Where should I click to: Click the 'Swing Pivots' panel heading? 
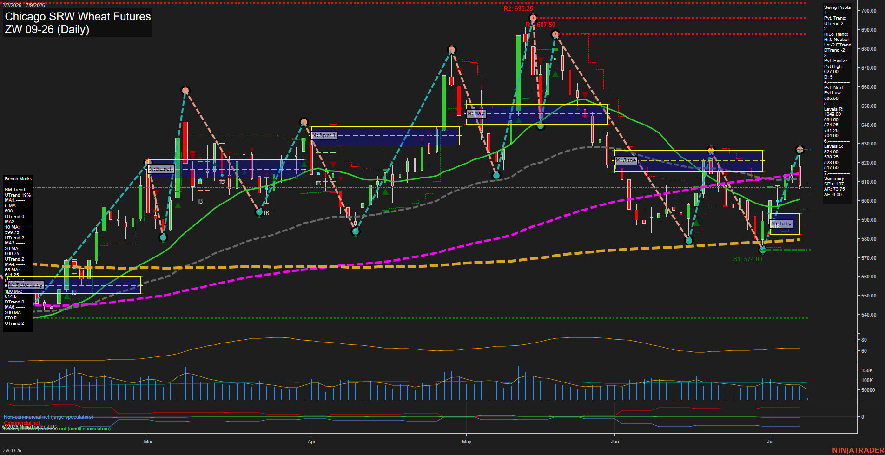coord(837,7)
